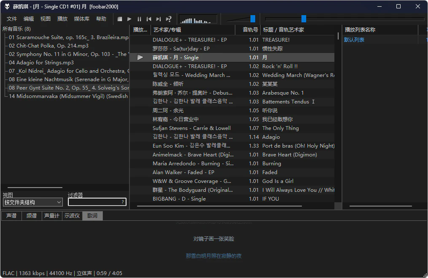Select the I Will Always Love You track
The height and width of the screenshot is (278, 428).
click(x=232, y=190)
